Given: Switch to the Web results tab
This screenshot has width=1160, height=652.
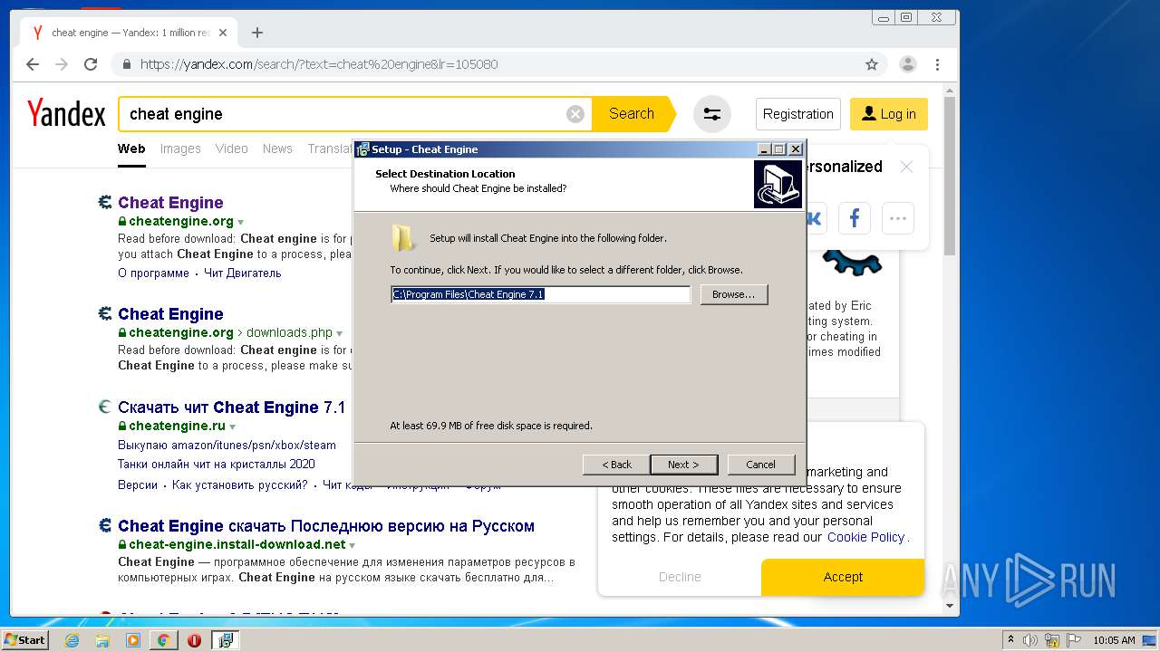Looking at the screenshot, I should (x=131, y=149).
